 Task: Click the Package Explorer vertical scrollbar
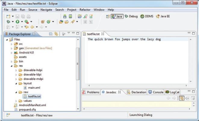[78, 64]
